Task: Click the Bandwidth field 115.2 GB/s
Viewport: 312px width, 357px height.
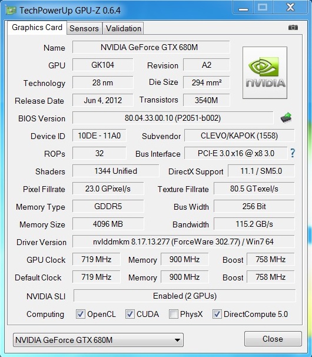Action: coord(254,224)
